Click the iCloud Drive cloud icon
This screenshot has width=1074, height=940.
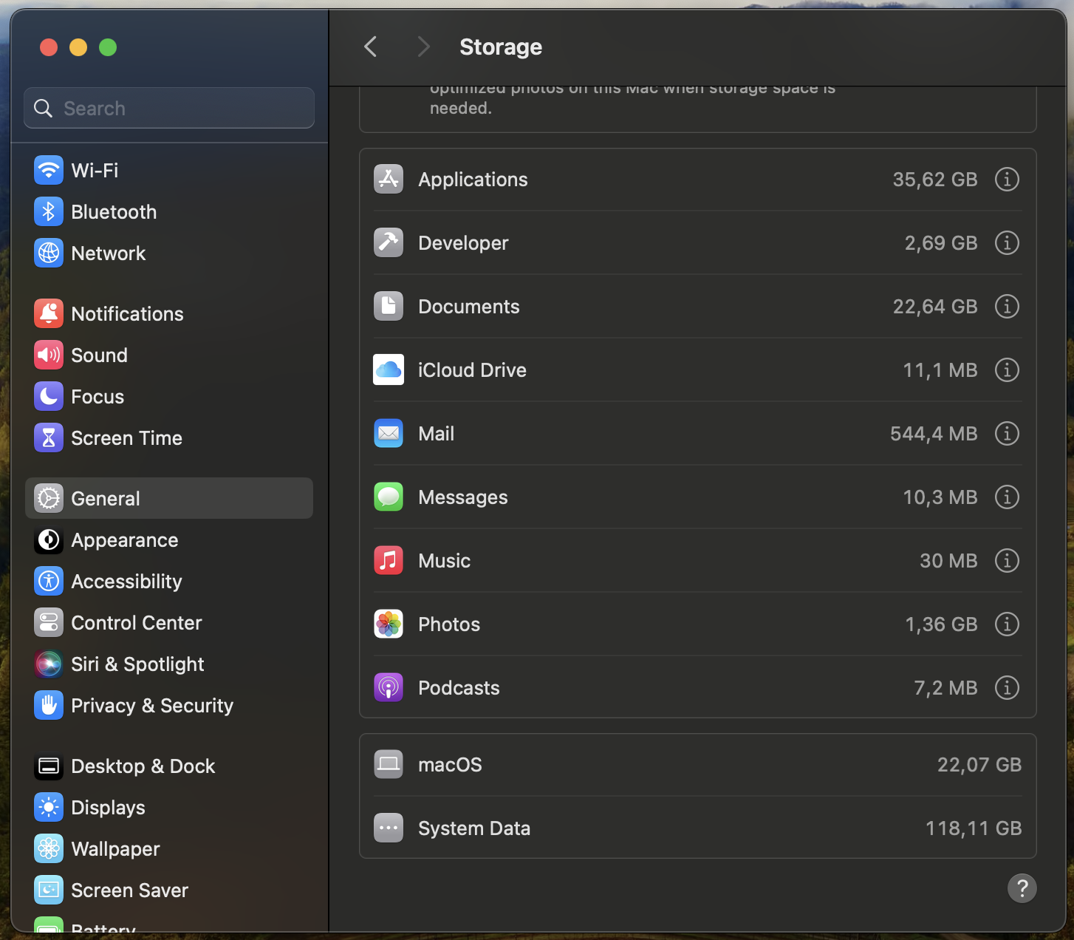coord(389,369)
